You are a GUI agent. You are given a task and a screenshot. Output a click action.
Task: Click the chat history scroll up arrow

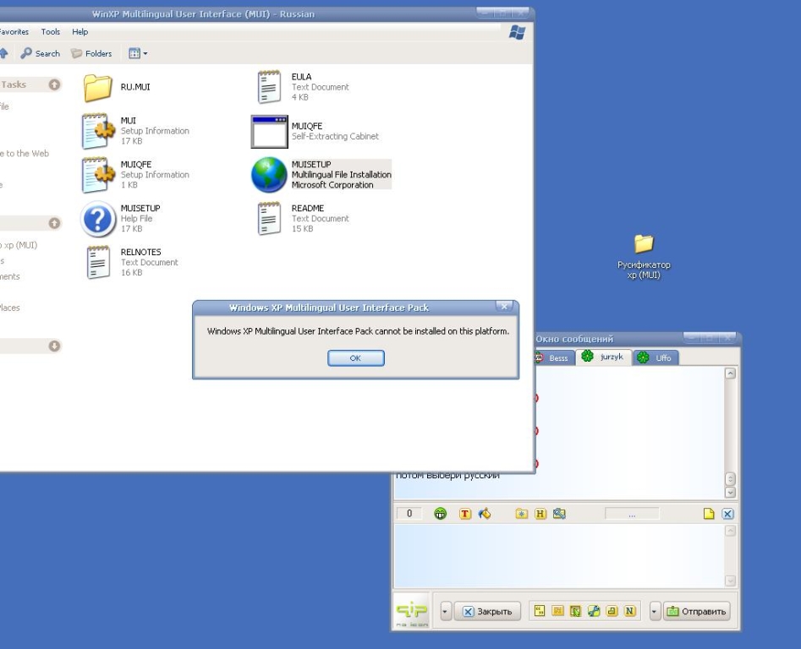tap(731, 374)
